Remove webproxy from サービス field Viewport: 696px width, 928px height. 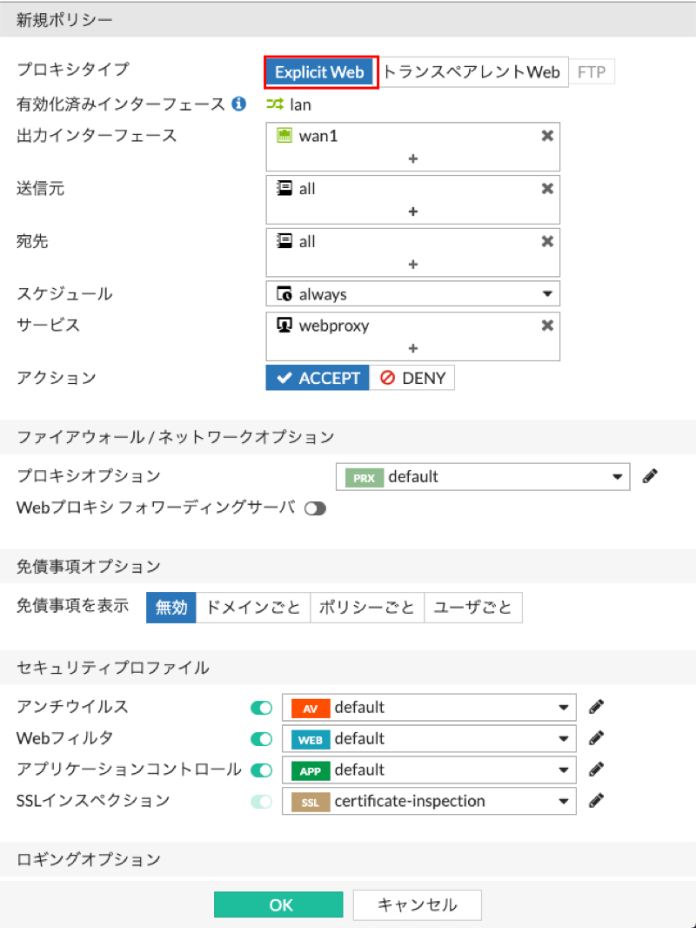pyautogui.click(x=547, y=325)
